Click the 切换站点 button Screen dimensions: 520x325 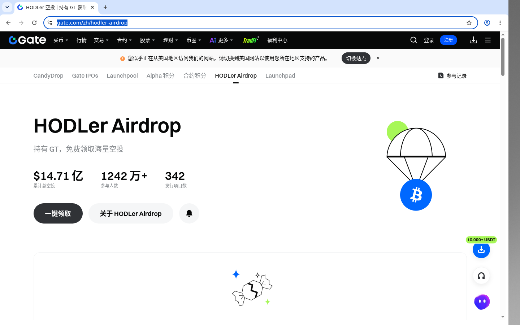click(x=356, y=58)
